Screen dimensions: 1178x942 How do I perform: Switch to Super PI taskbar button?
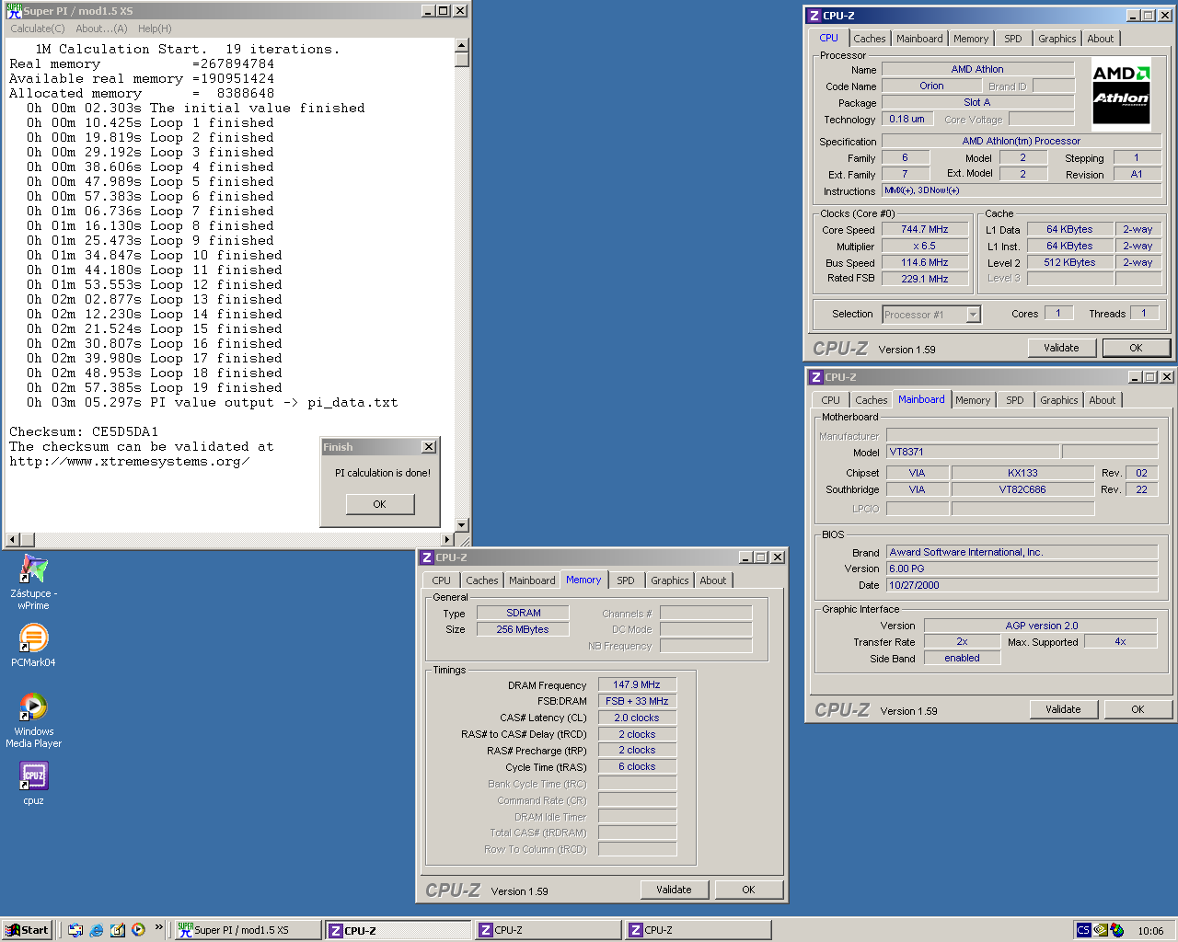pos(248,930)
